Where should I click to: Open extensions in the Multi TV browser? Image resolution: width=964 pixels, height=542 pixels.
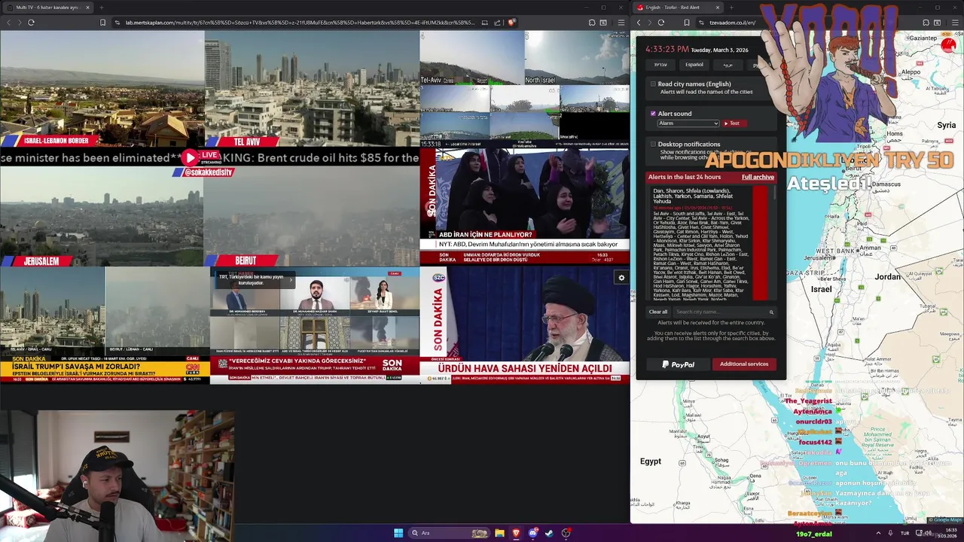(x=592, y=23)
